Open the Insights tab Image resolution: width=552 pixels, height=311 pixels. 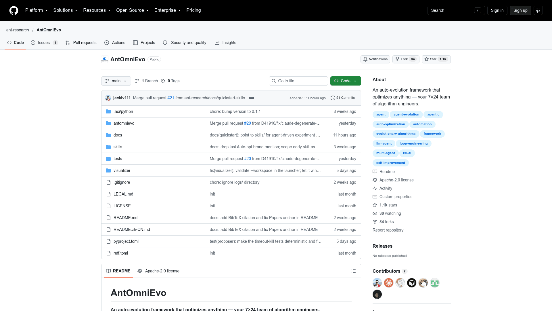tap(225, 43)
